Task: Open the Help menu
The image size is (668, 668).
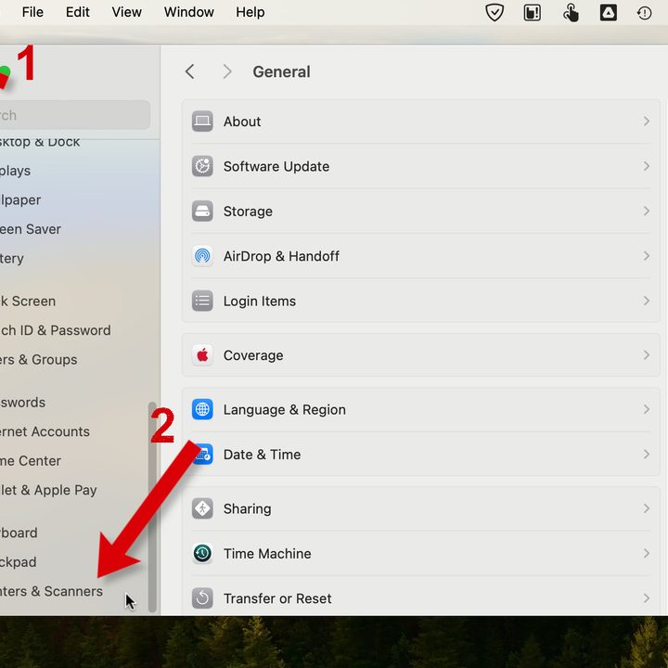Action: tap(250, 12)
